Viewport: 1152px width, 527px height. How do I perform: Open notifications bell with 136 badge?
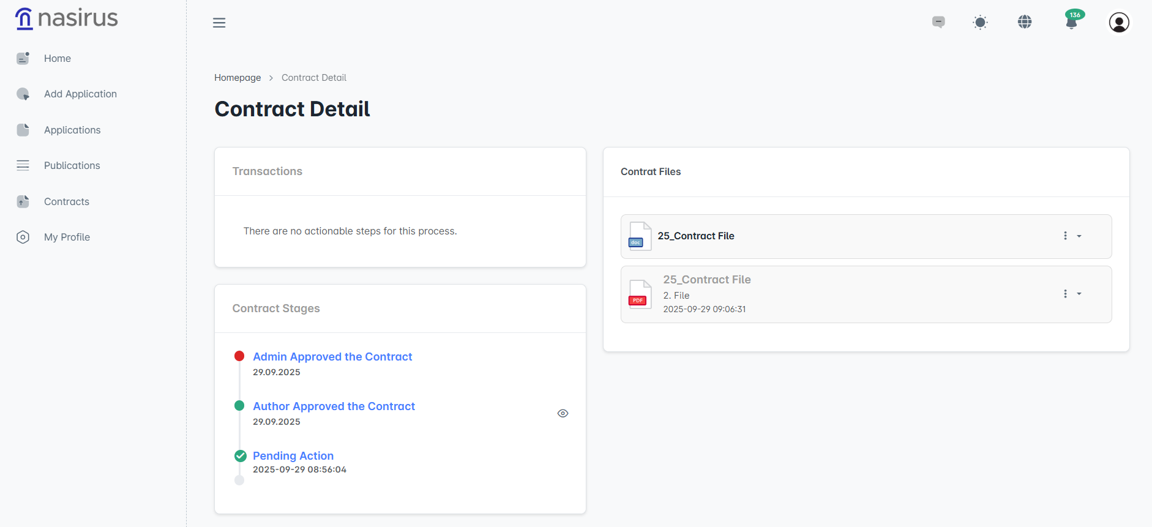1071,22
